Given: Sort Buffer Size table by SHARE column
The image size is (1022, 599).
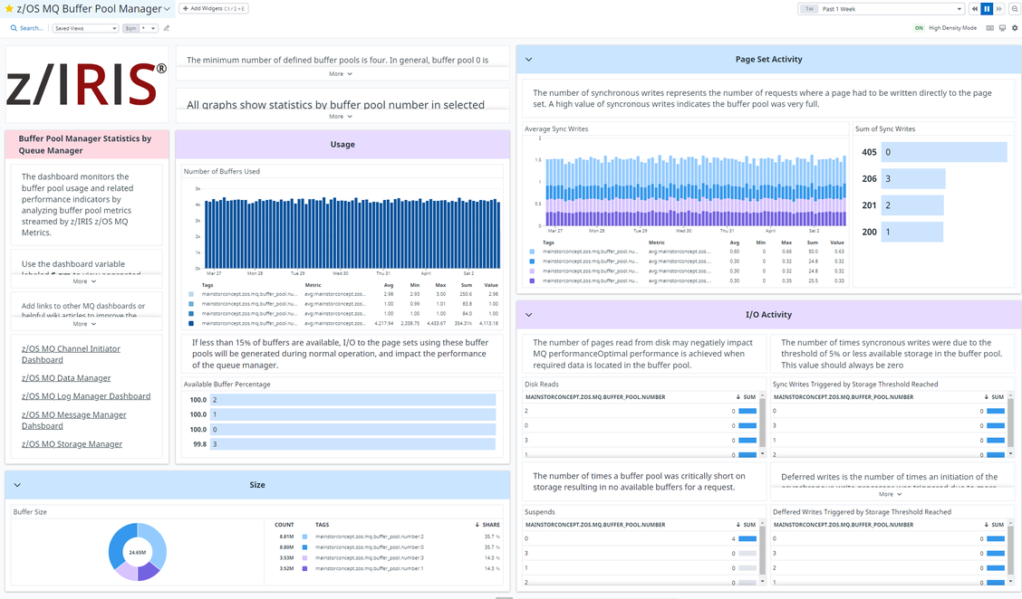Looking at the screenshot, I should coord(487,524).
